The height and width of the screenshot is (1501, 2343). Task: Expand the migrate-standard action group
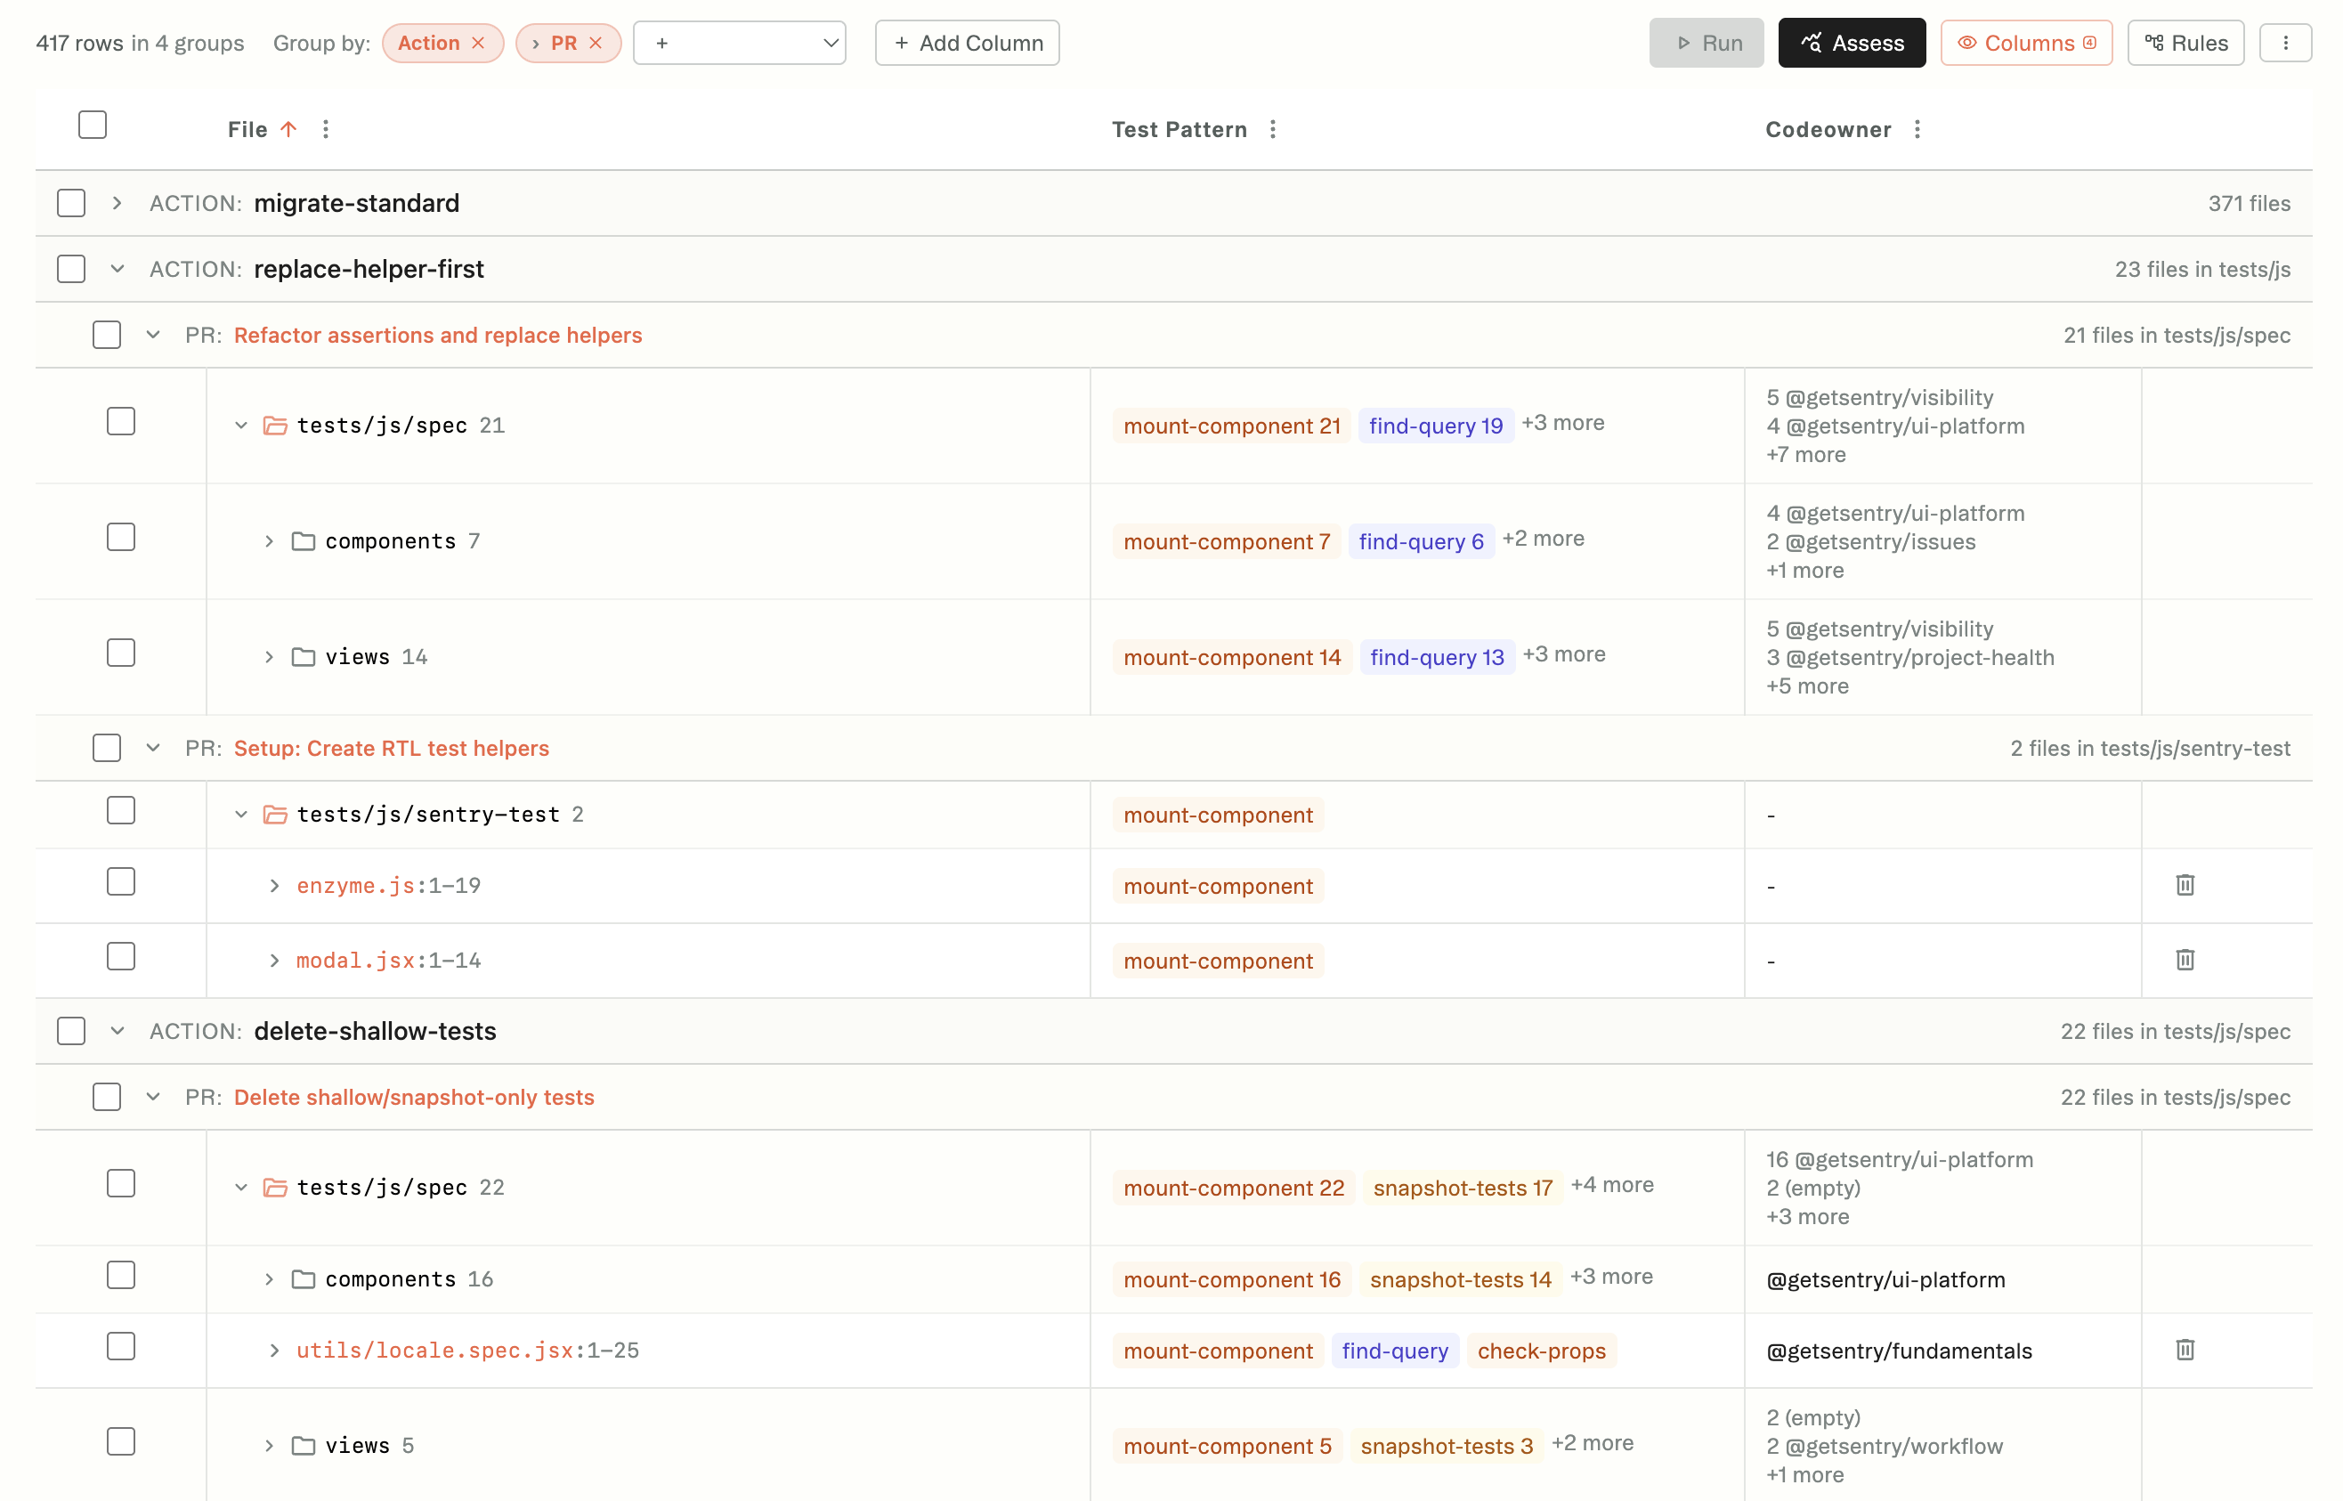(x=118, y=203)
